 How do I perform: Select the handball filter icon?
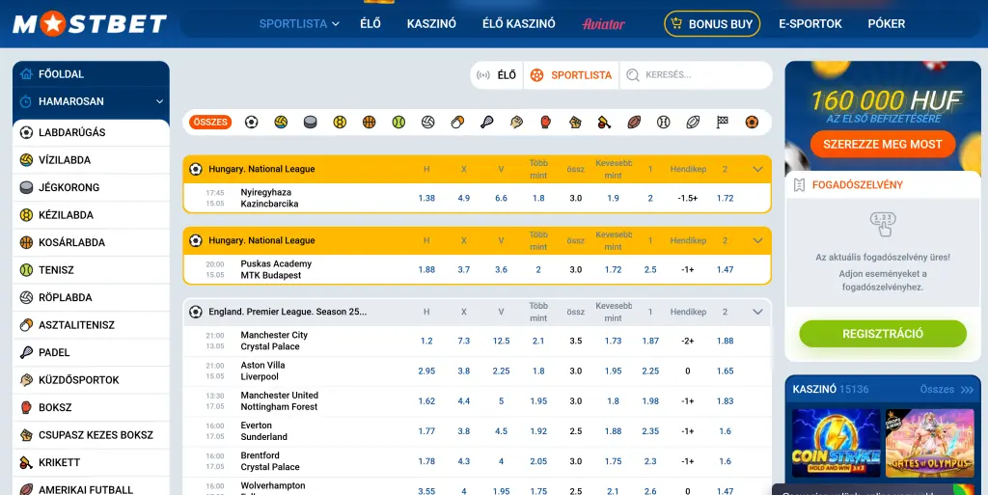tap(340, 123)
